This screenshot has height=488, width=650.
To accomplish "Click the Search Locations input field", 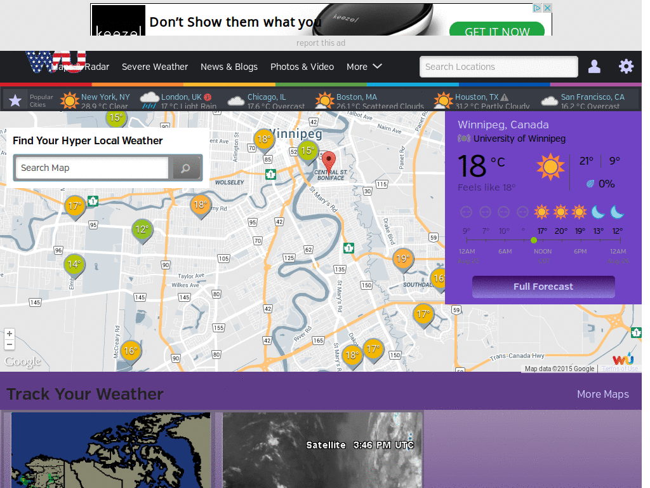I will tap(498, 66).
